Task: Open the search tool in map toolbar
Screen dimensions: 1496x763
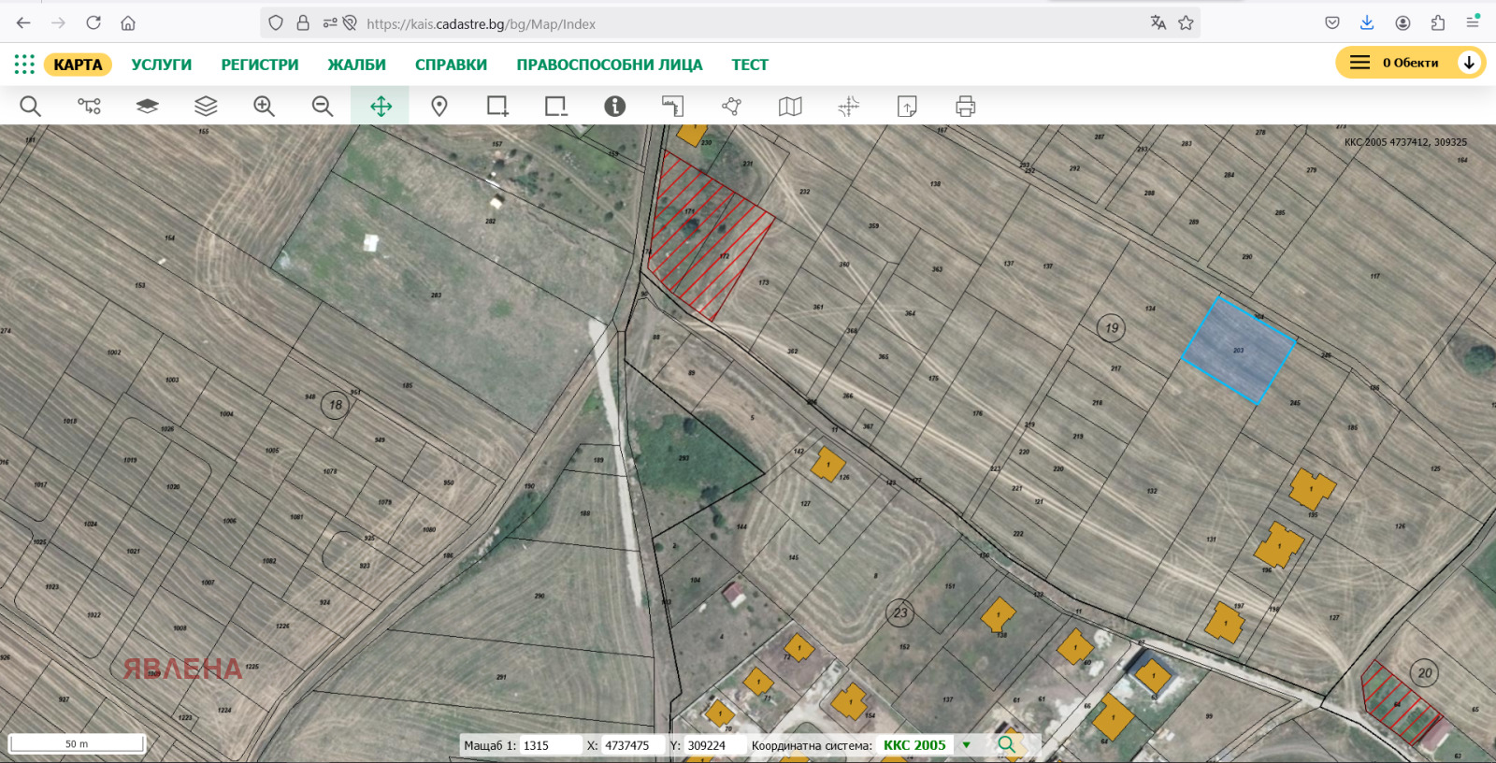Action: (30, 107)
